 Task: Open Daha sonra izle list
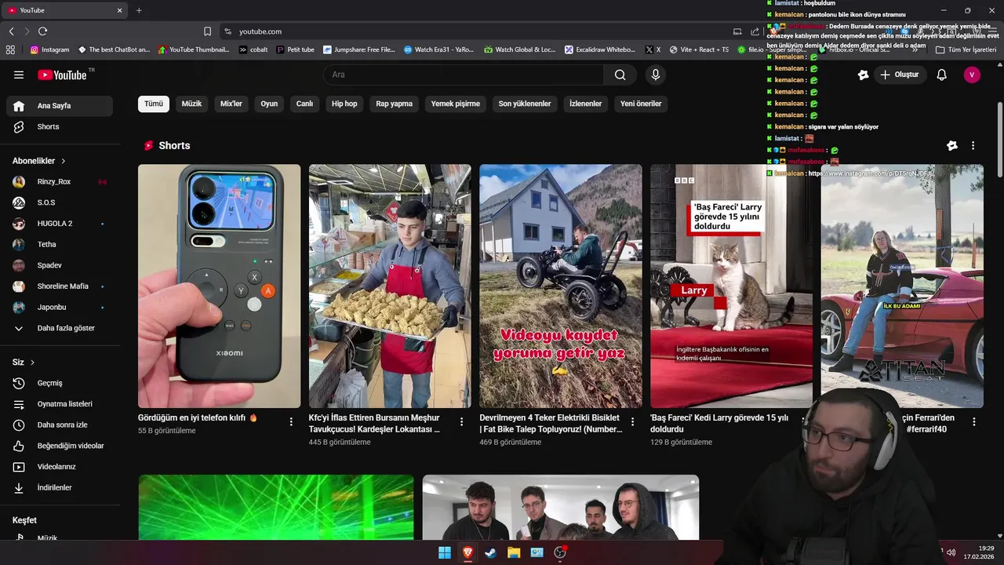pos(60,425)
